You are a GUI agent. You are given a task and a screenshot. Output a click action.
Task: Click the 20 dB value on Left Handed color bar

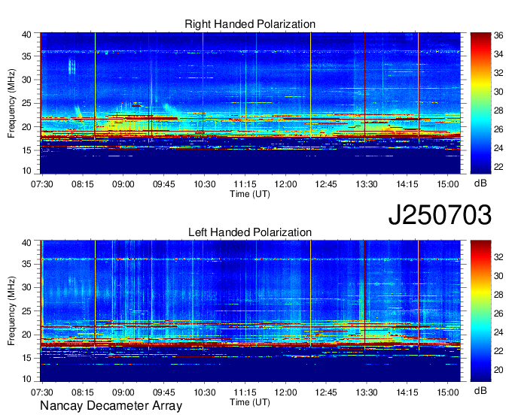[x=498, y=370]
